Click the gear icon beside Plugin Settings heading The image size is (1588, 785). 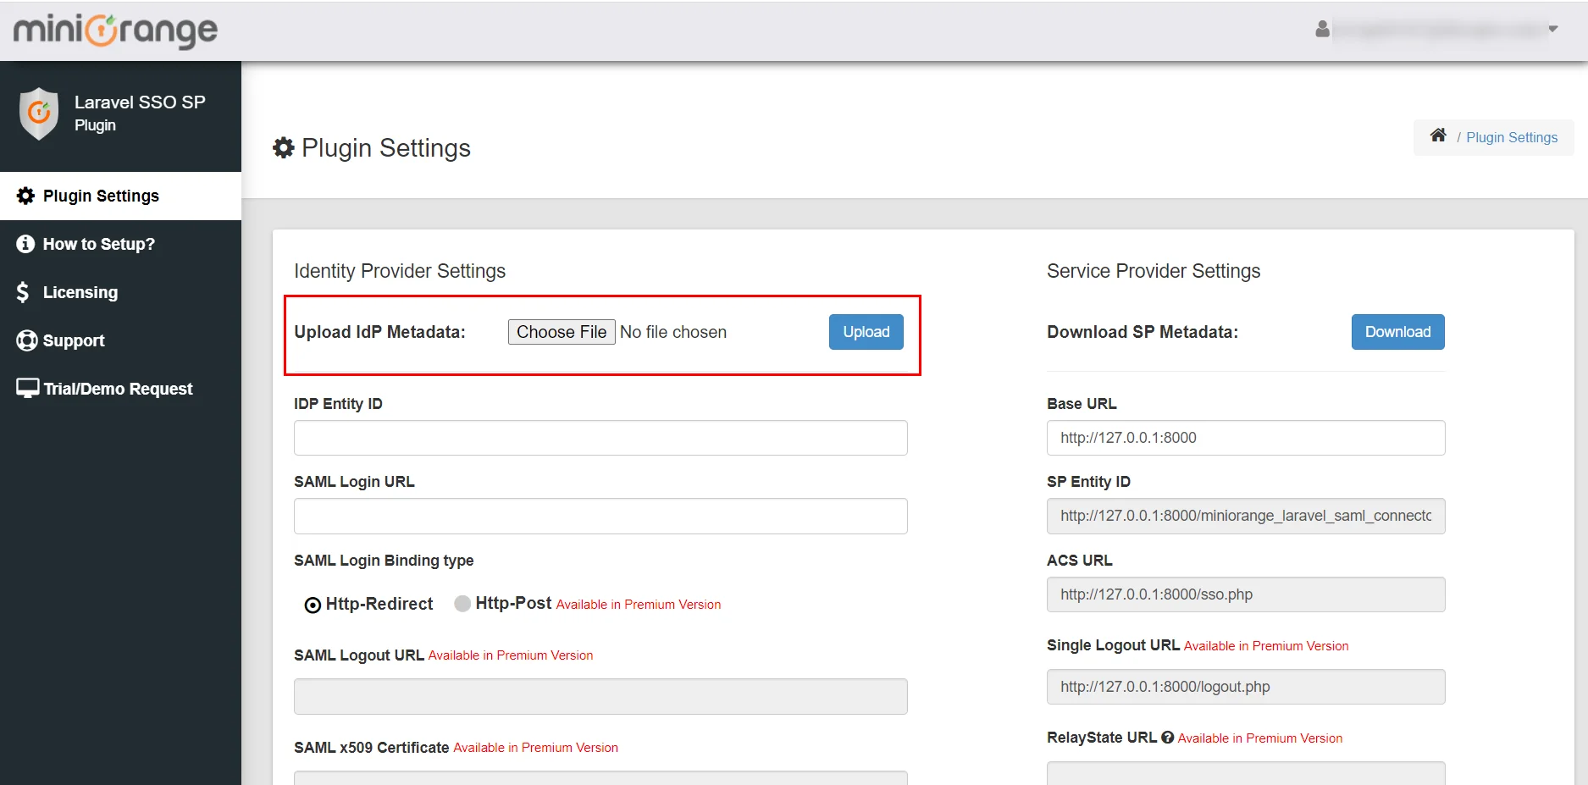(284, 148)
